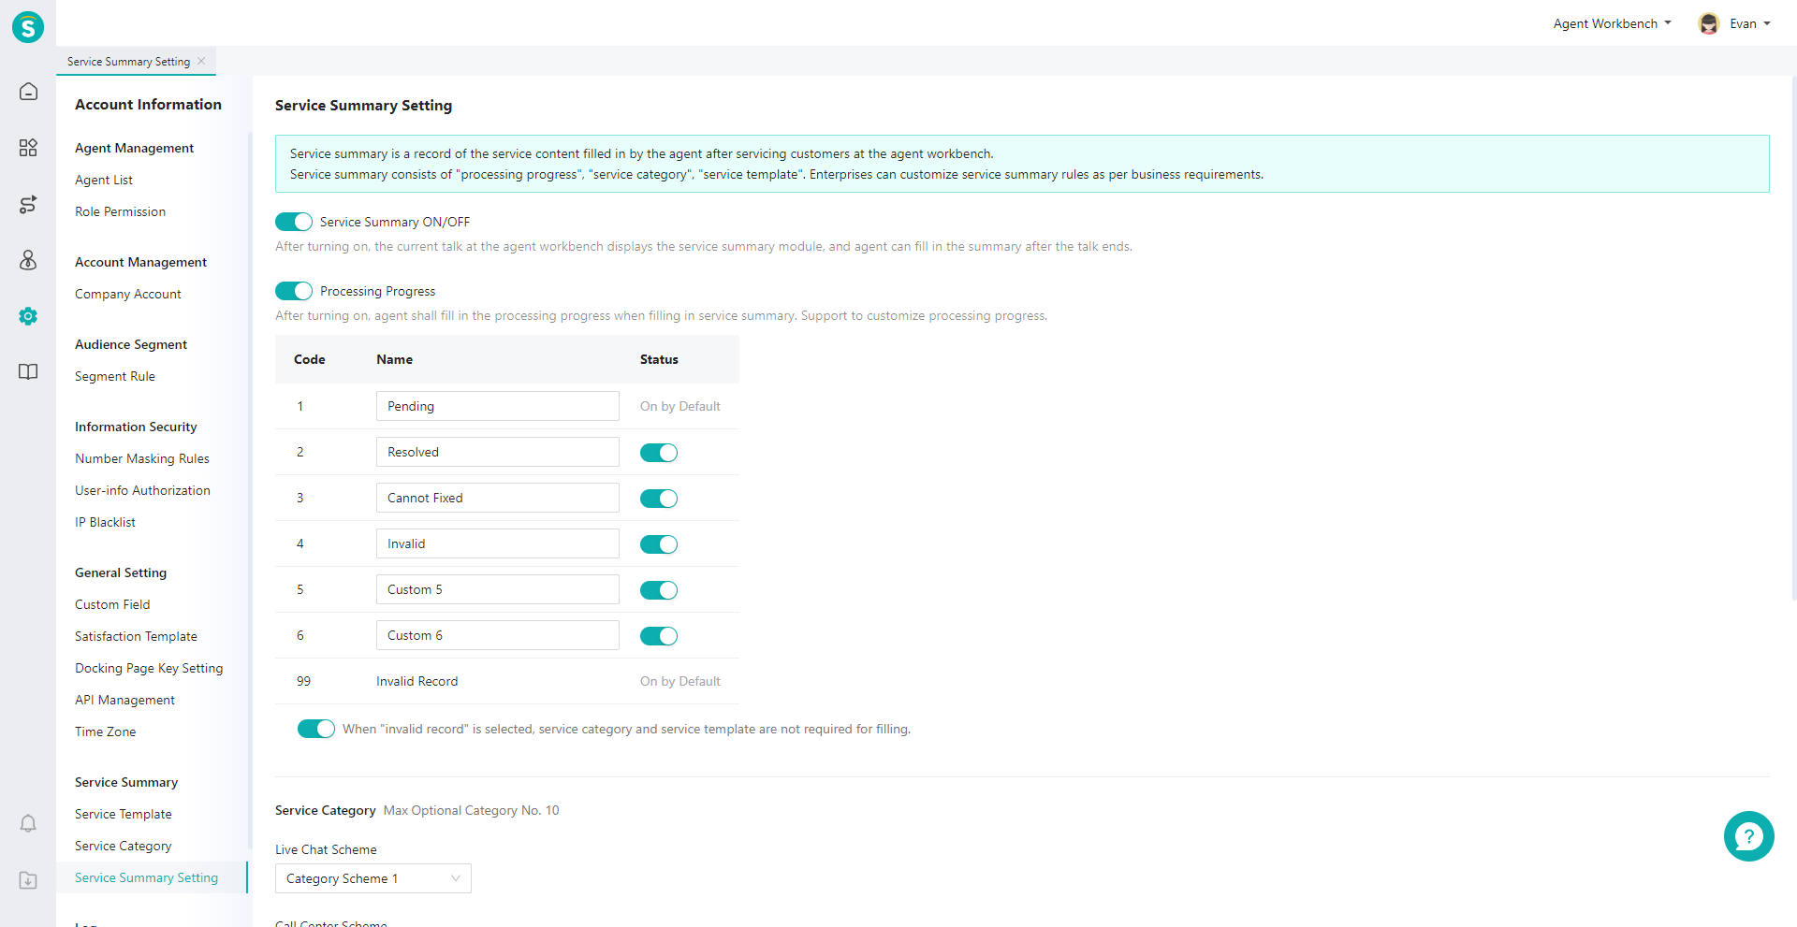The image size is (1797, 927).
Task: Expand the Category Scheme 1 dropdown
Action: [373, 878]
